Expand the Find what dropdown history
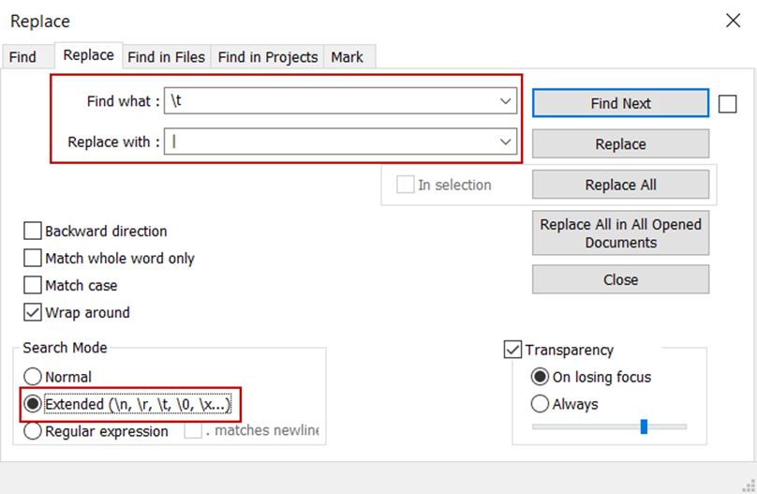Screen dimensions: 757x494 click(x=506, y=101)
